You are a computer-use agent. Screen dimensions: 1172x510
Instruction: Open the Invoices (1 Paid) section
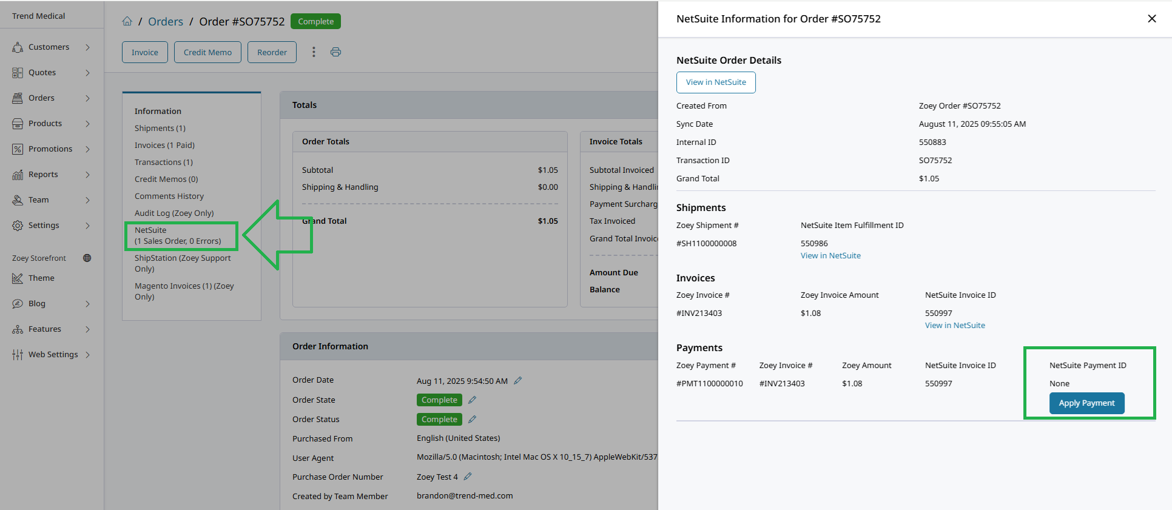click(164, 145)
